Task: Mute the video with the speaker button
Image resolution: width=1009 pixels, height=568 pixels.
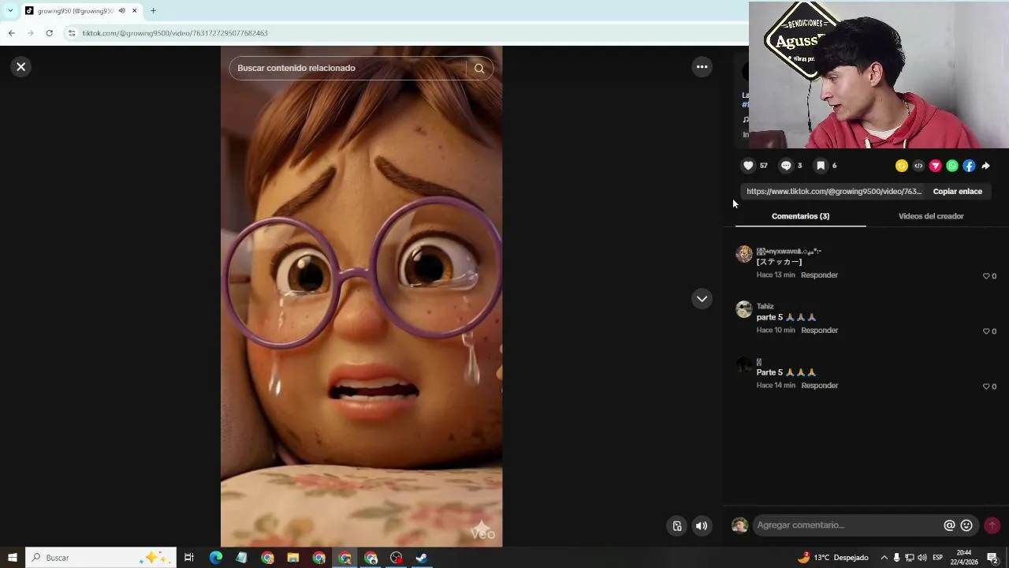Action: pyautogui.click(x=702, y=526)
